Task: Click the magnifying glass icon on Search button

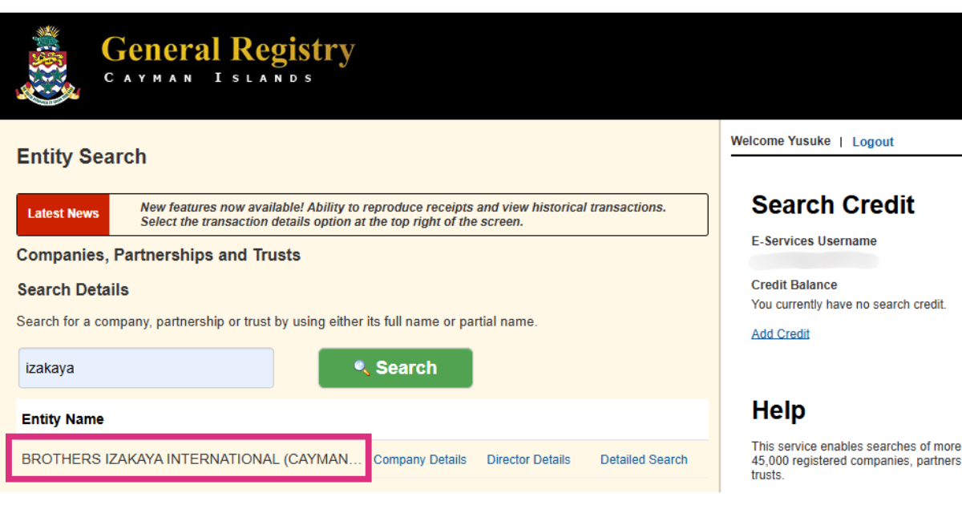Action: (362, 368)
